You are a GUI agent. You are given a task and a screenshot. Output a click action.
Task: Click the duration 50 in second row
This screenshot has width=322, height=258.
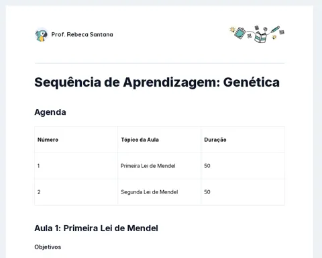(x=207, y=192)
